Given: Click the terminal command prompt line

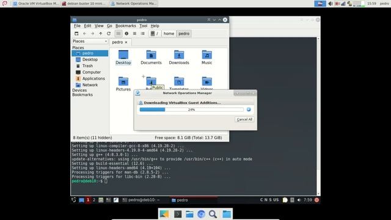Looking at the screenshot, I should pos(90,181).
